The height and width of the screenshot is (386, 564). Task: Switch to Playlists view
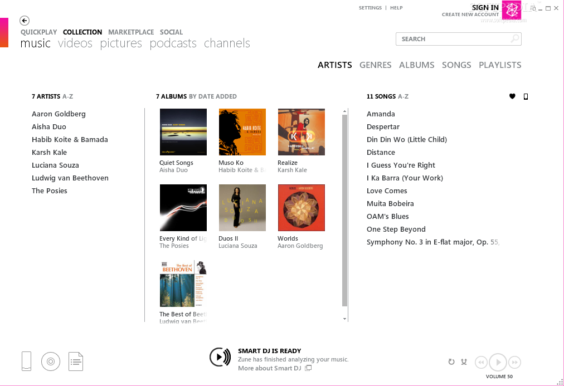pyautogui.click(x=500, y=65)
